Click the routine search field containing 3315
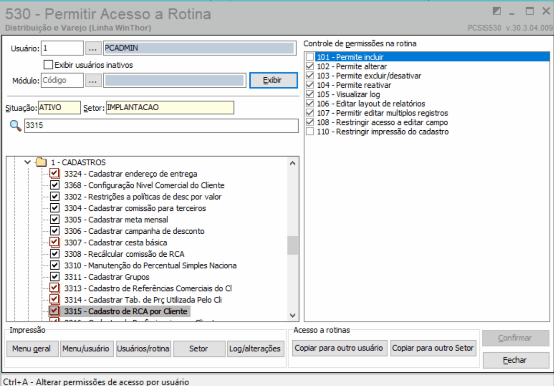The width and height of the screenshot is (554, 386). tap(161, 125)
